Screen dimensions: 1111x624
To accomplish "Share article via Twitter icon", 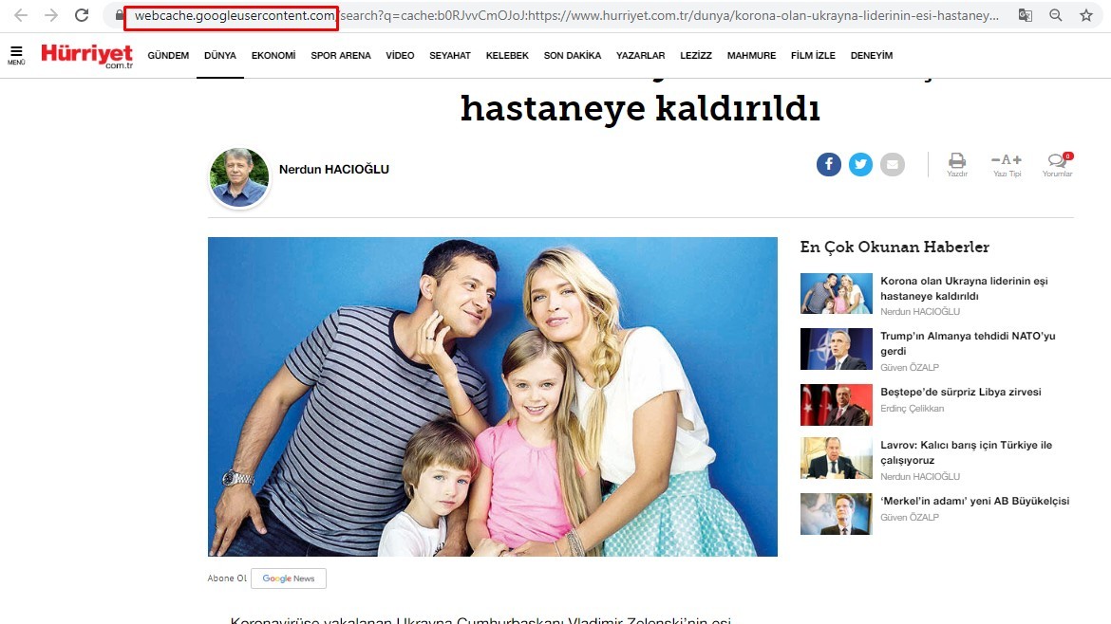I will pyautogui.click(x=860, y=164).
